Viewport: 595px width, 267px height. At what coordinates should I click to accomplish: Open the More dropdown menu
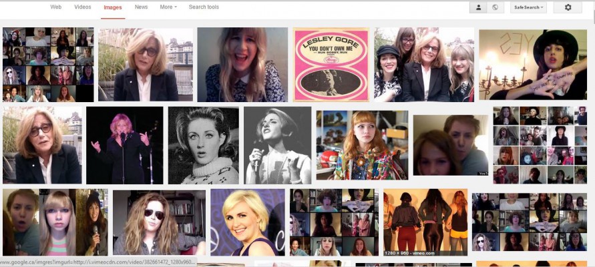pos(168,7)
